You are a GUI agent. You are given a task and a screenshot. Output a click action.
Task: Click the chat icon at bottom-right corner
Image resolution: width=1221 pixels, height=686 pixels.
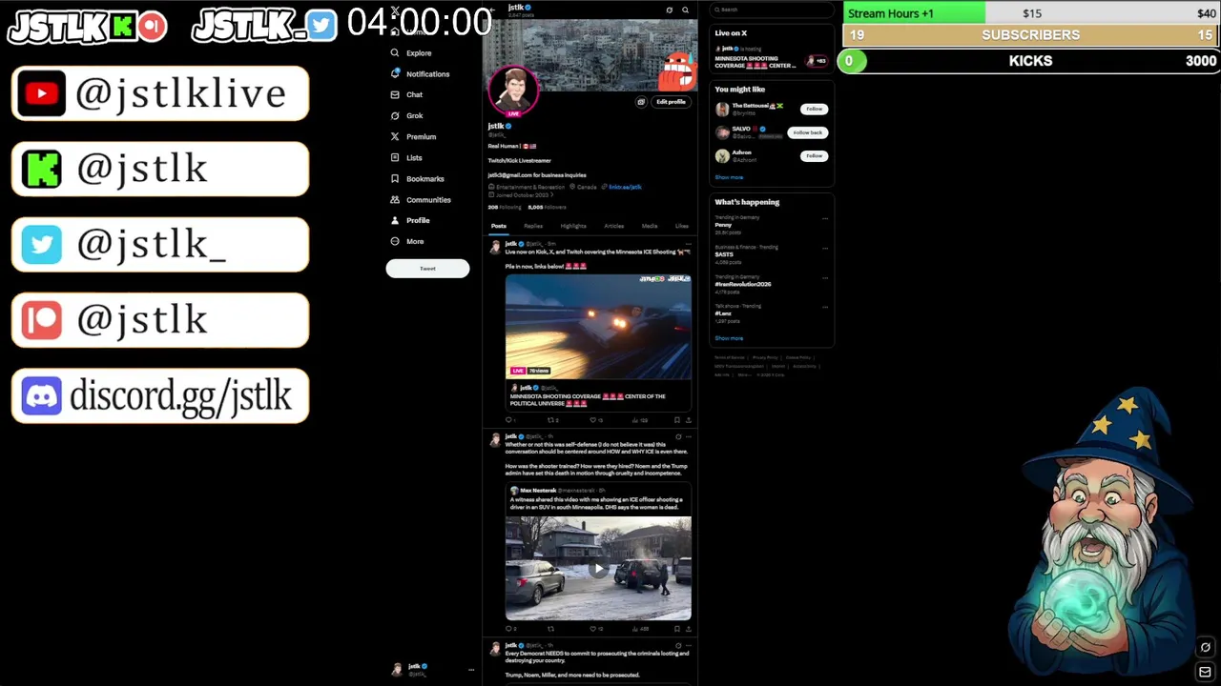[1205, 648]
